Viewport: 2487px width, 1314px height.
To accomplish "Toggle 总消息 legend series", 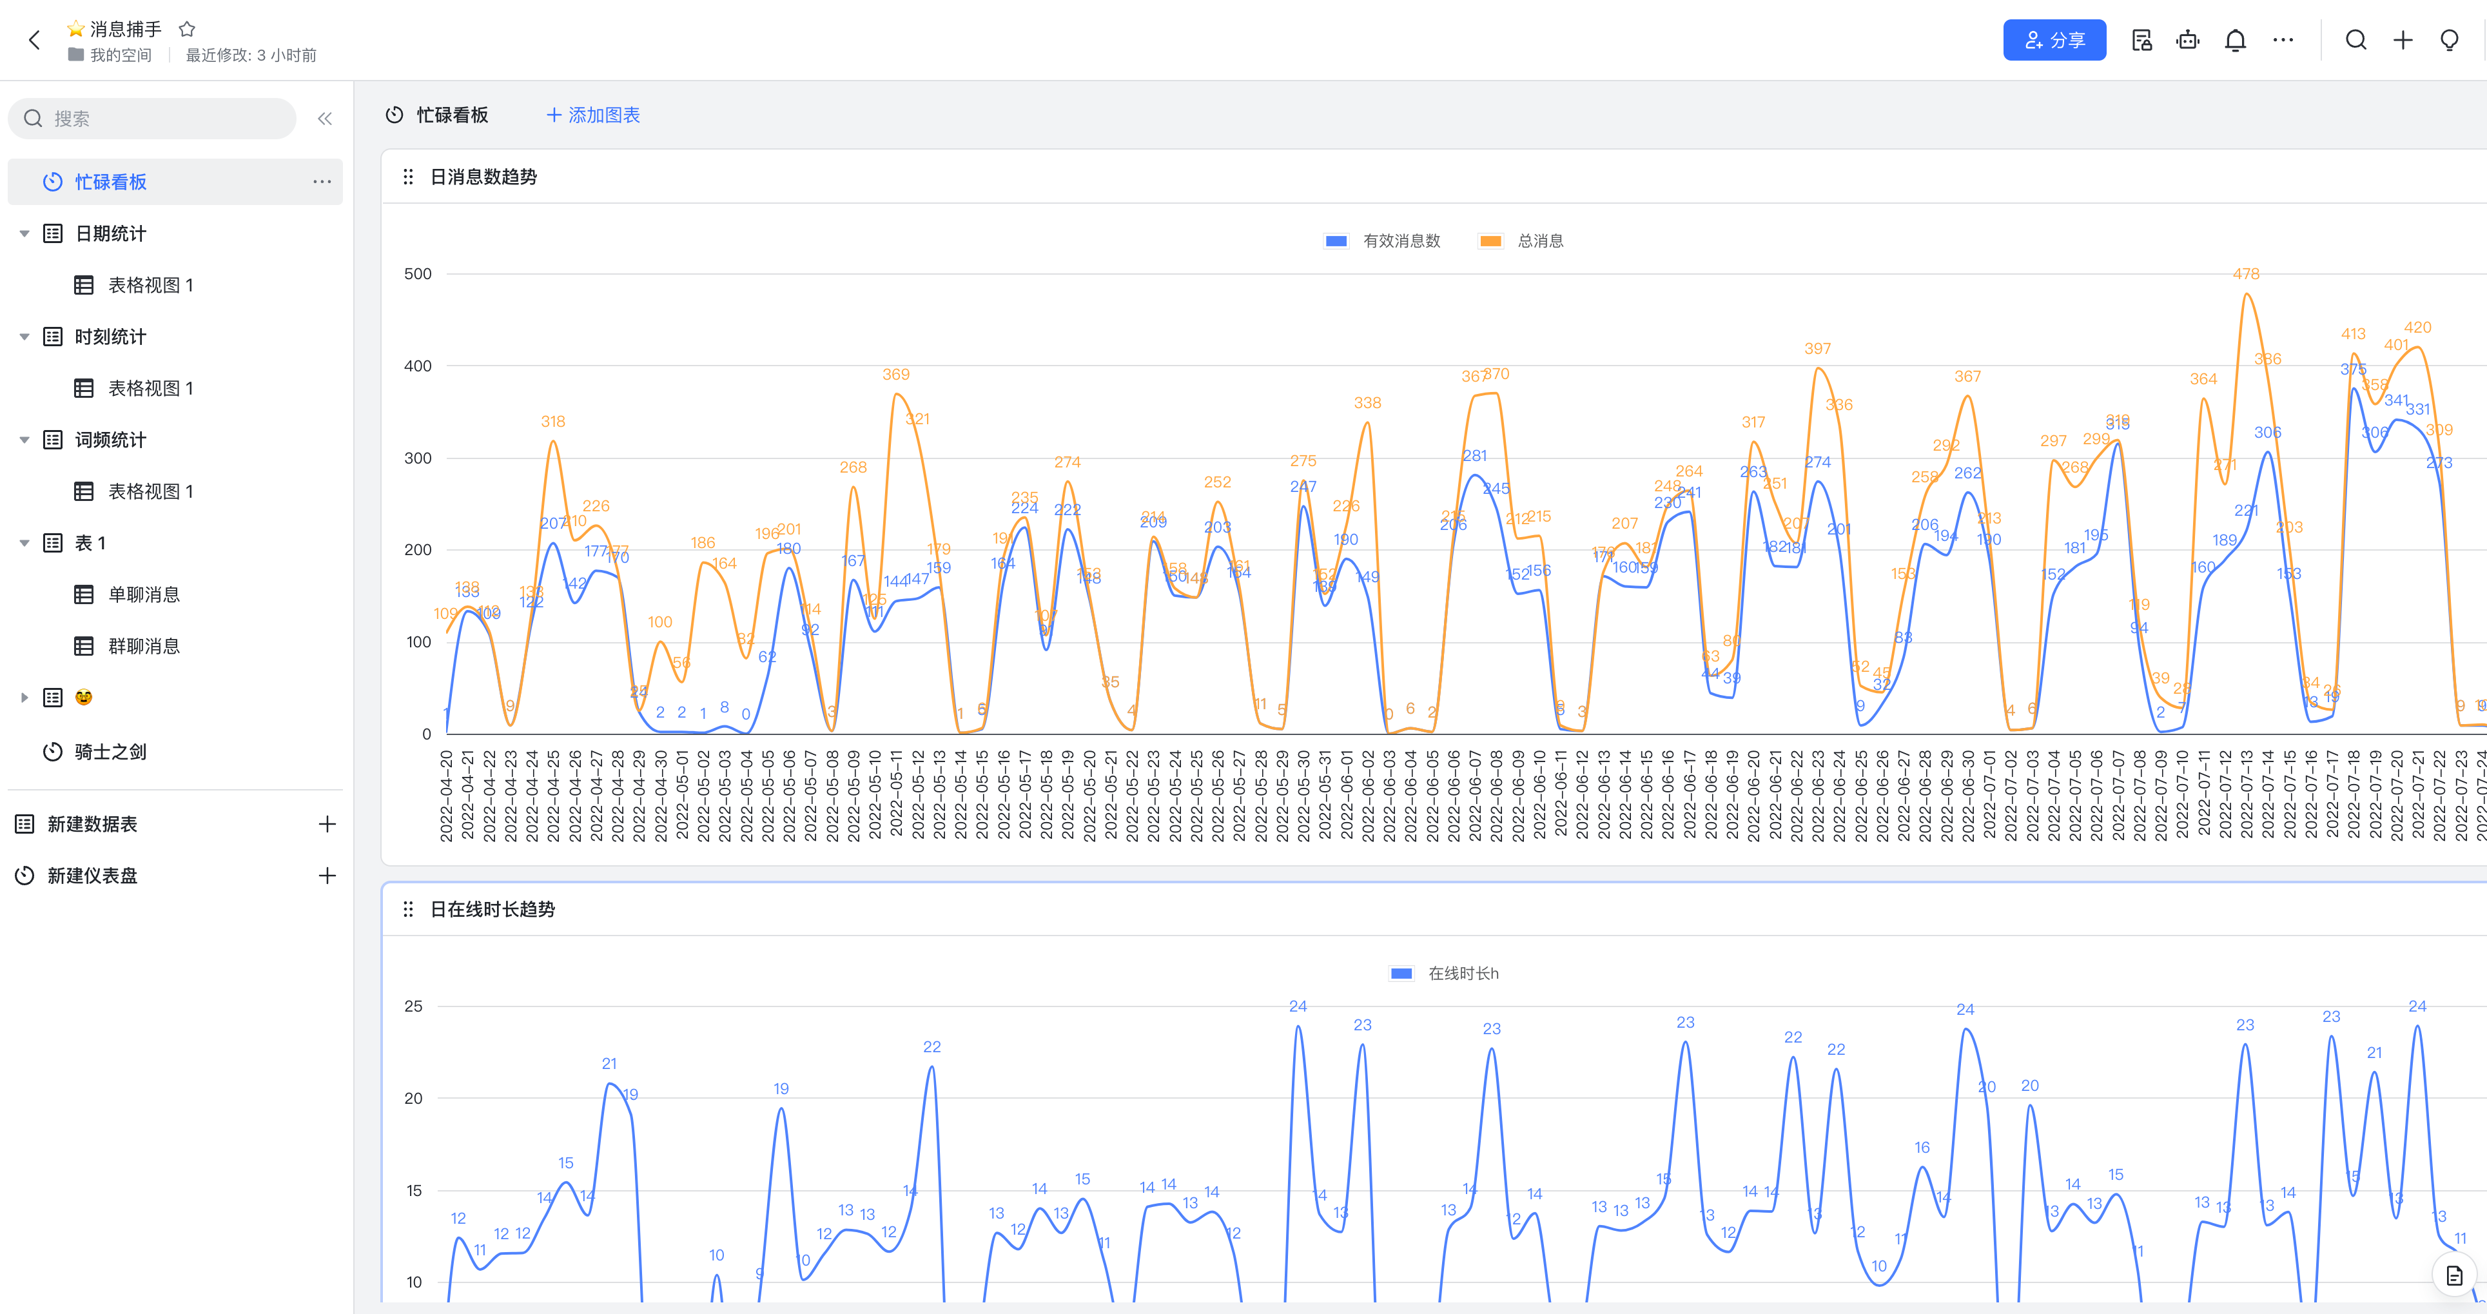I will 1521,241.
